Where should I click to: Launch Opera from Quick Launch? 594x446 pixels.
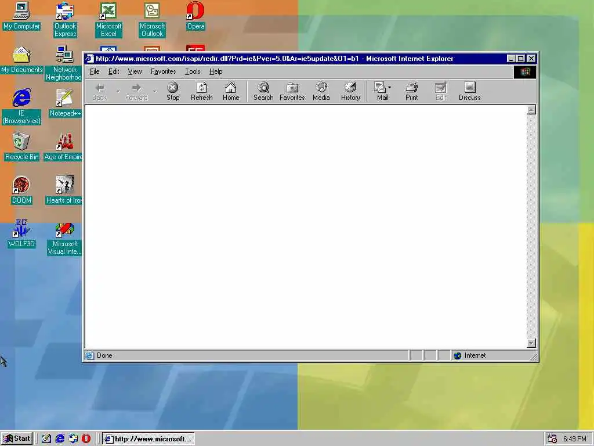[x=86, y=439]
